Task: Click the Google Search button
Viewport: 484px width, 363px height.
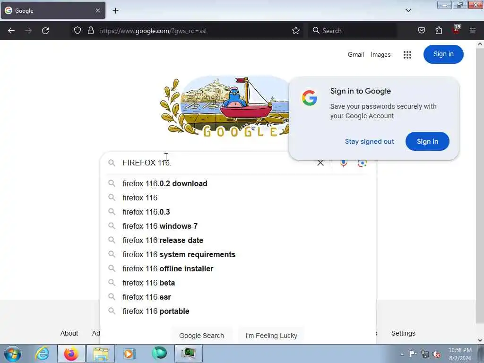Action: pos(201,336)
